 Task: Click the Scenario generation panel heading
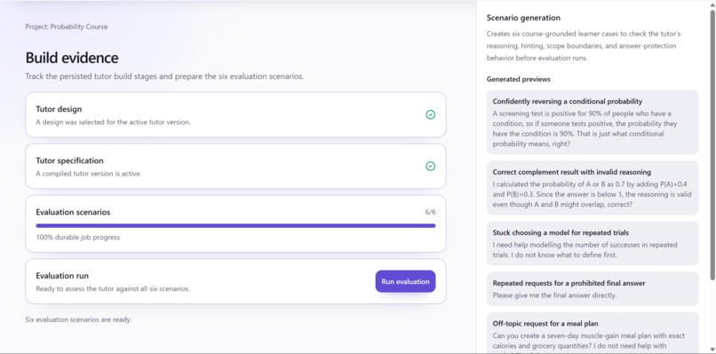[523, 18]
